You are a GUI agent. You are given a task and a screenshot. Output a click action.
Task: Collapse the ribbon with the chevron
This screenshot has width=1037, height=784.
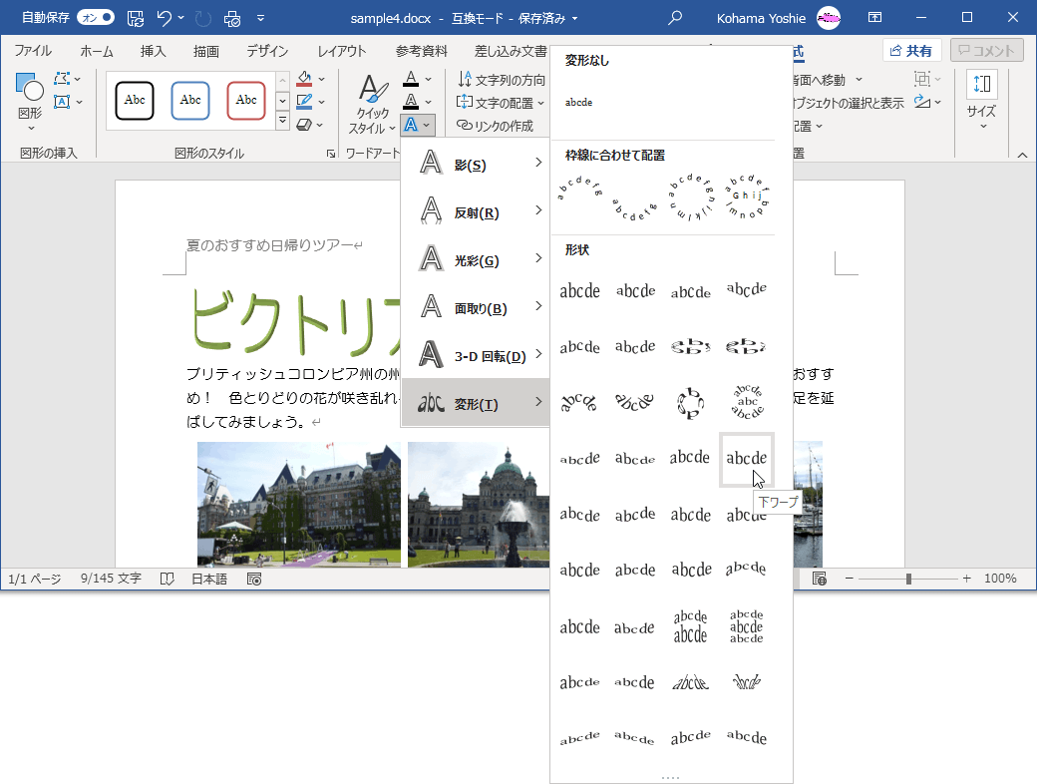pos(1022,155)
